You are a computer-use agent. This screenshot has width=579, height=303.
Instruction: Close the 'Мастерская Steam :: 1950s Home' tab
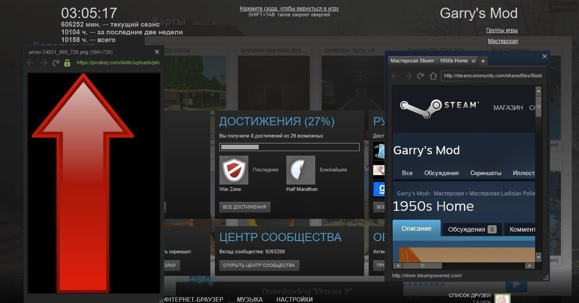[474, 61]
